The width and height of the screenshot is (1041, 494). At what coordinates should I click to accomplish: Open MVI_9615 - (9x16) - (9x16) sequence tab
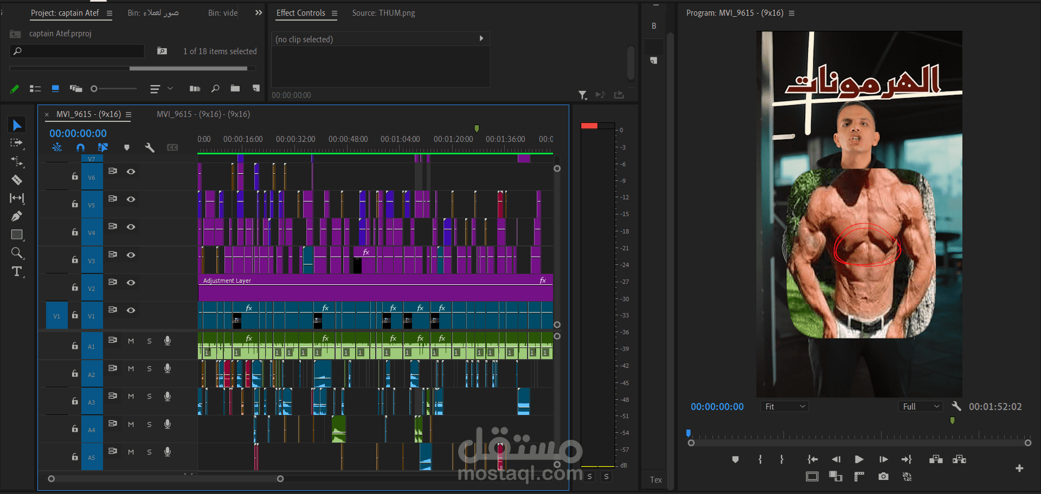coord(203,114)
